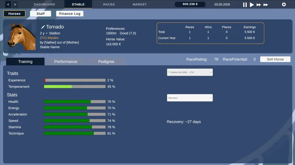Click the Temperament progress bar

(x=74, y=87)
